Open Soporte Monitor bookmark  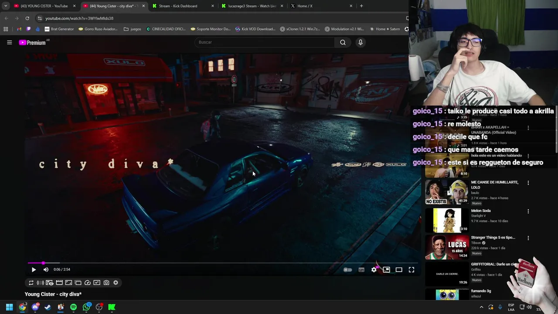coord(211,29)
